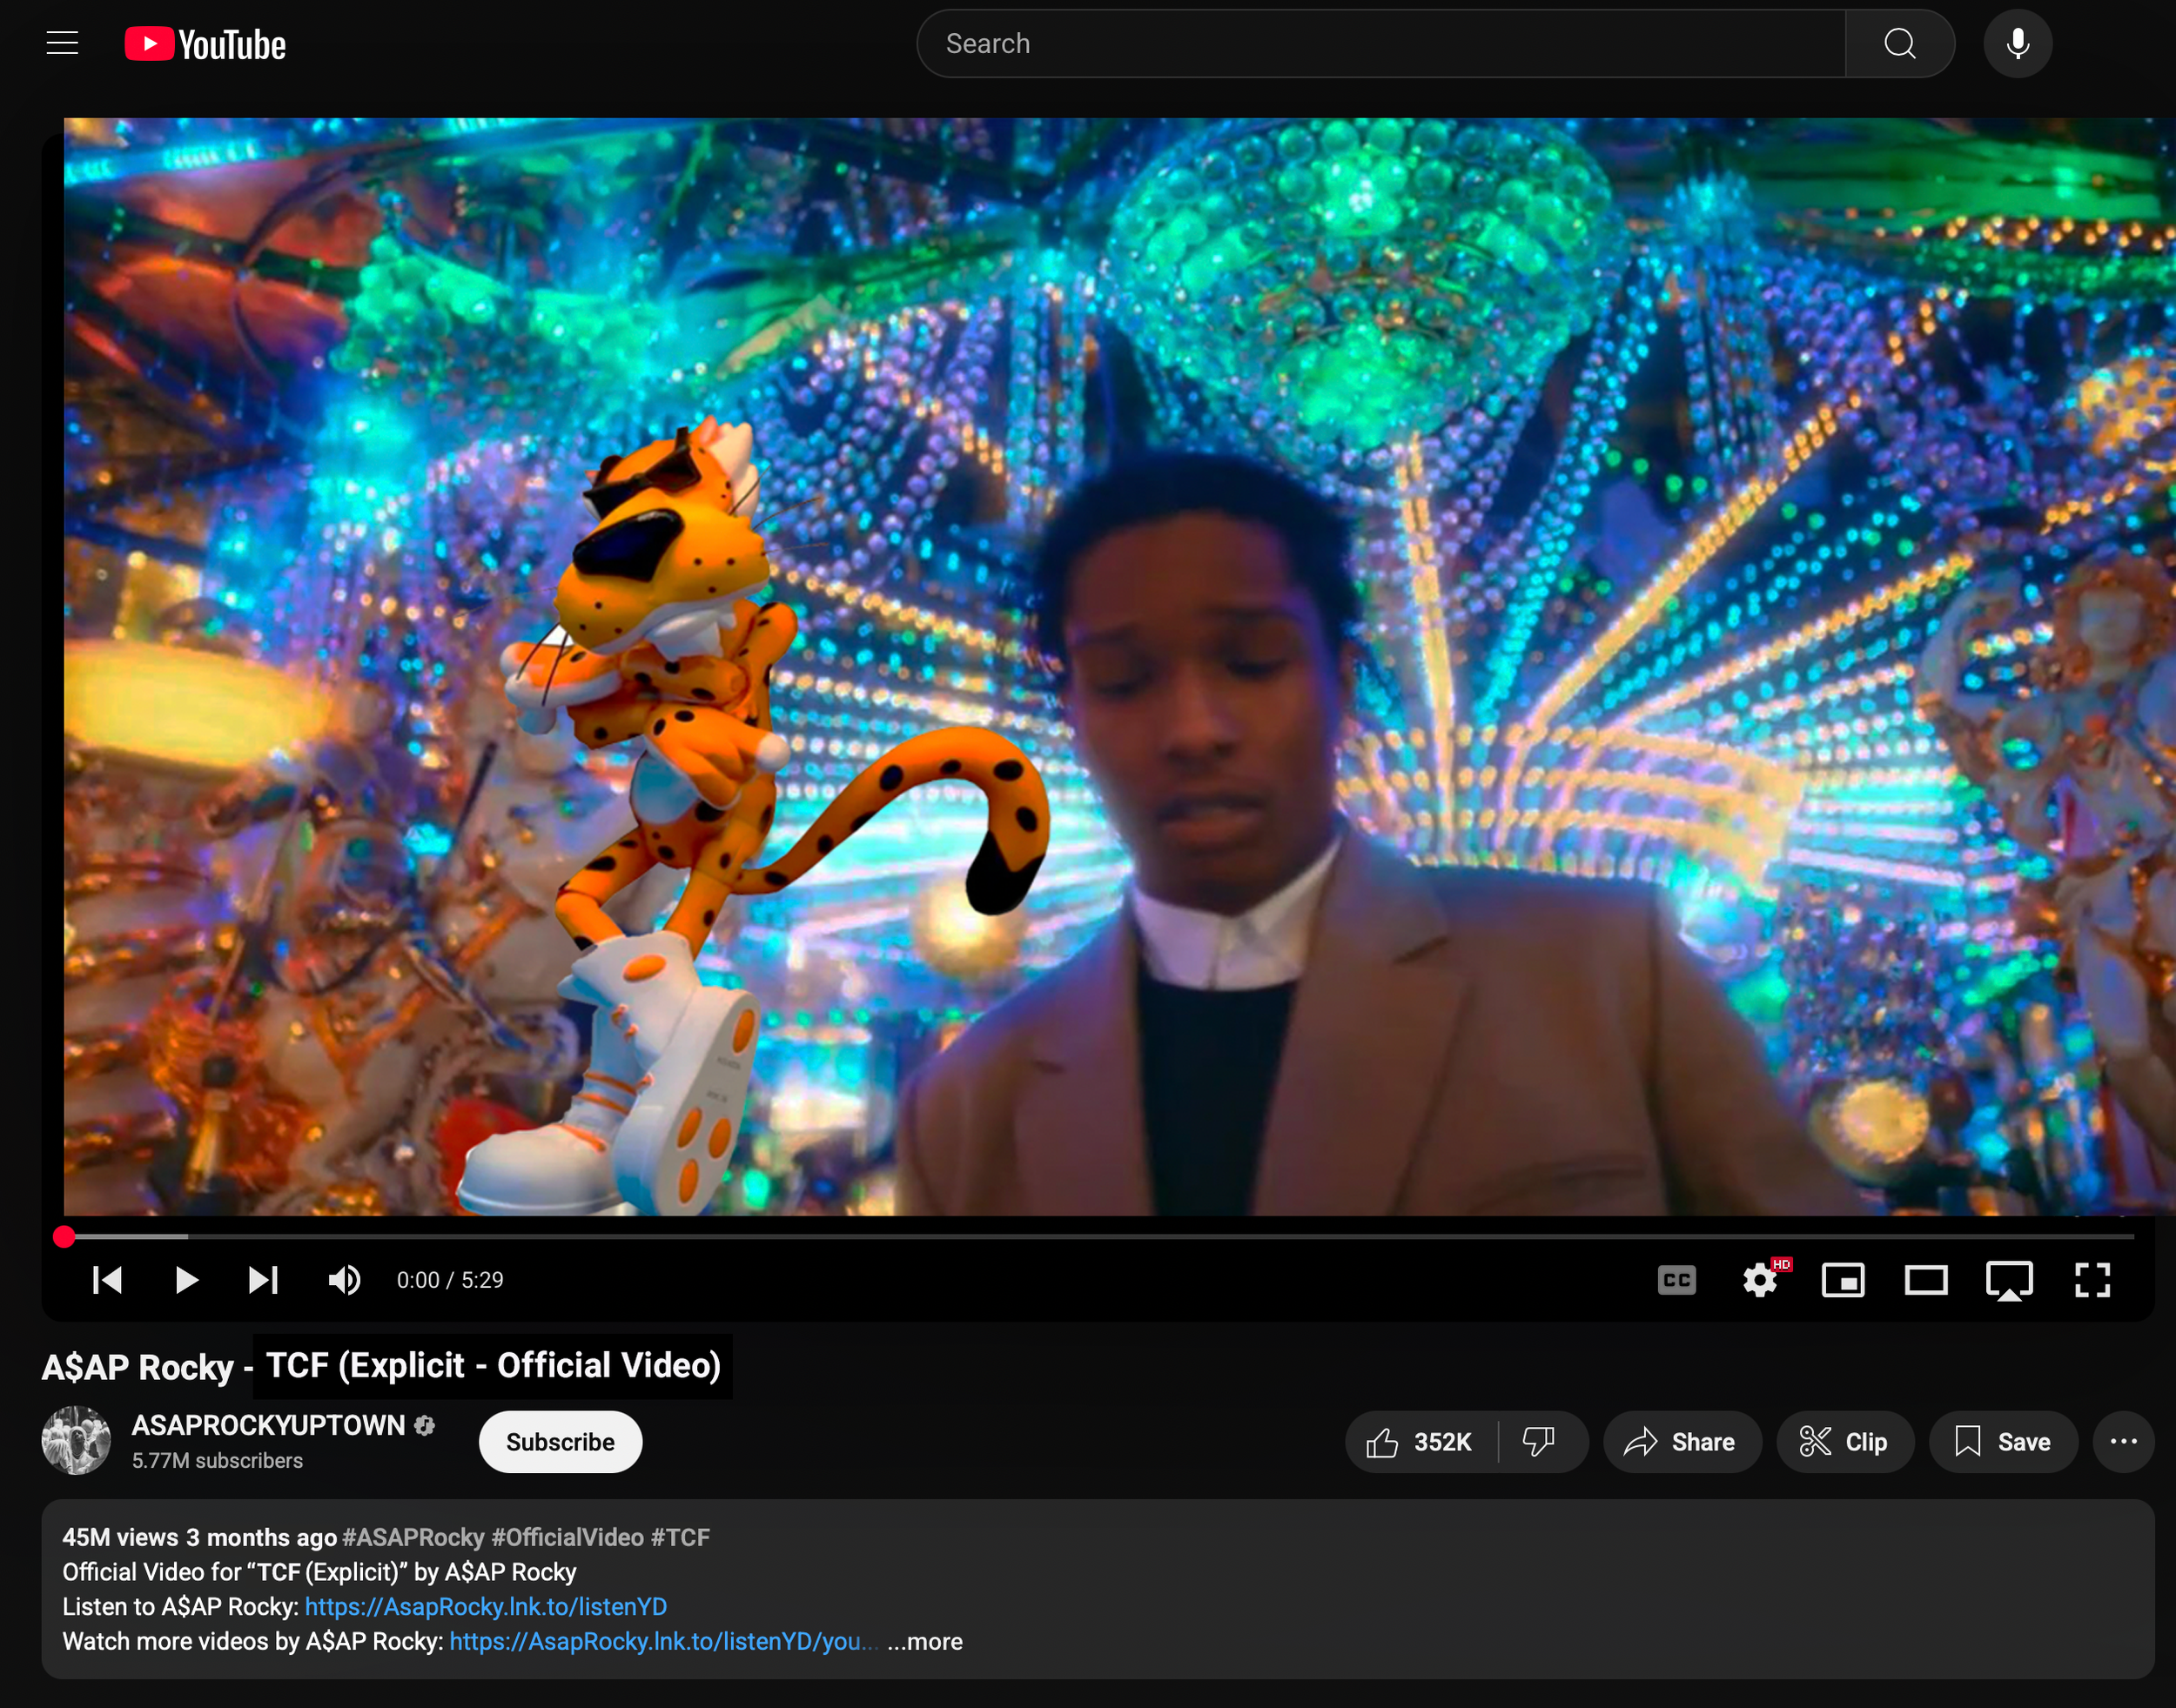
Task: Open ASAPROCKYUPTOWN channel name link
Action: pos(268,1425)
